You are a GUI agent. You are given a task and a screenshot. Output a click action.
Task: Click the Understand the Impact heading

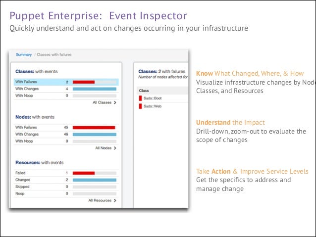230,122
